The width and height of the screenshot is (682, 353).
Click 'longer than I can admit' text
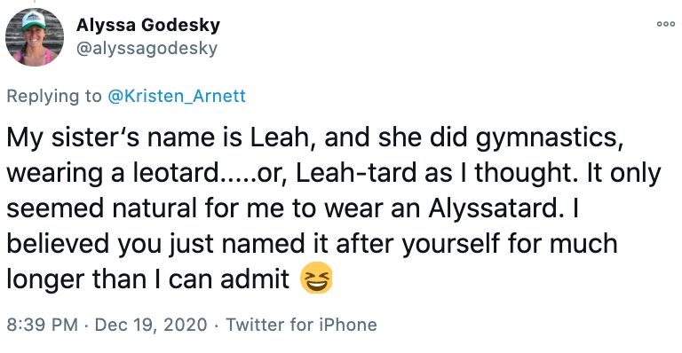148,279
